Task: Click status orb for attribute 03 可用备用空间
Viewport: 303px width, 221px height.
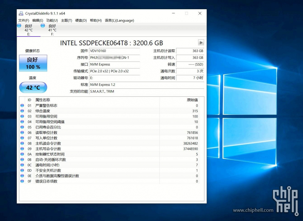Action: [22, 116]
